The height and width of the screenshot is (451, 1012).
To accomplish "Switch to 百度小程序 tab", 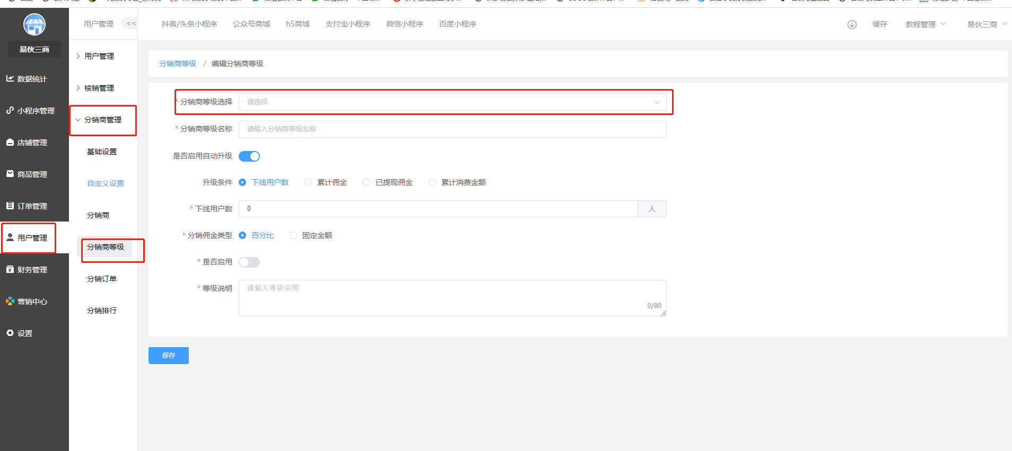I will [x=458, y=24].
